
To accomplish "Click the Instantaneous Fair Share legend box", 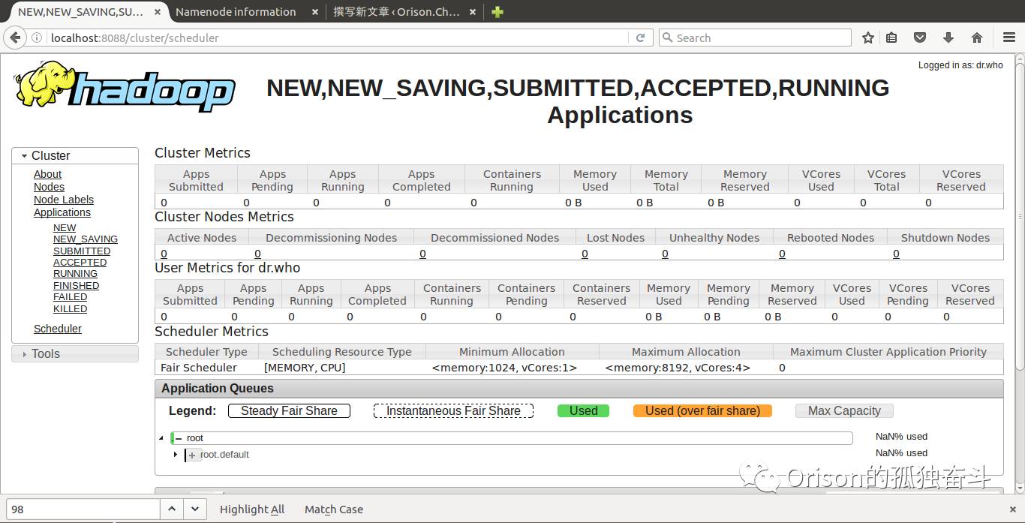I will coord(453,410).
